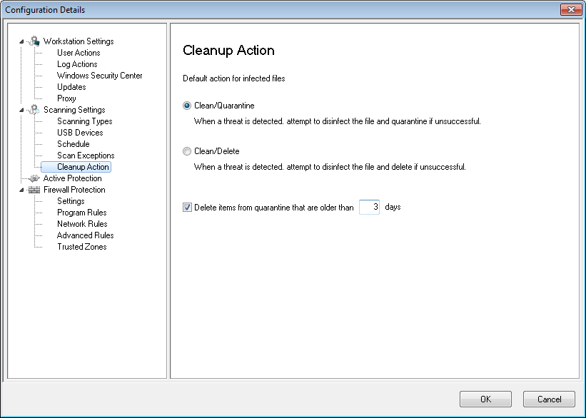Screen dimensions: 586x418
Task: Uncheck Delete items from quarantine checkbox
Action: point(187,208)
